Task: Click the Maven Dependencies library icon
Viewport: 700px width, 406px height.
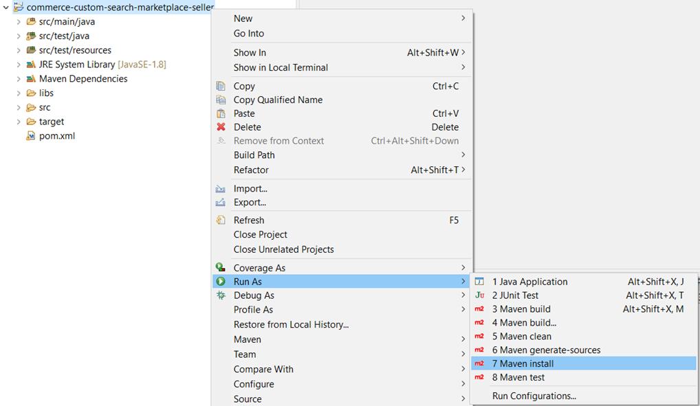Action: pos(30,79)
